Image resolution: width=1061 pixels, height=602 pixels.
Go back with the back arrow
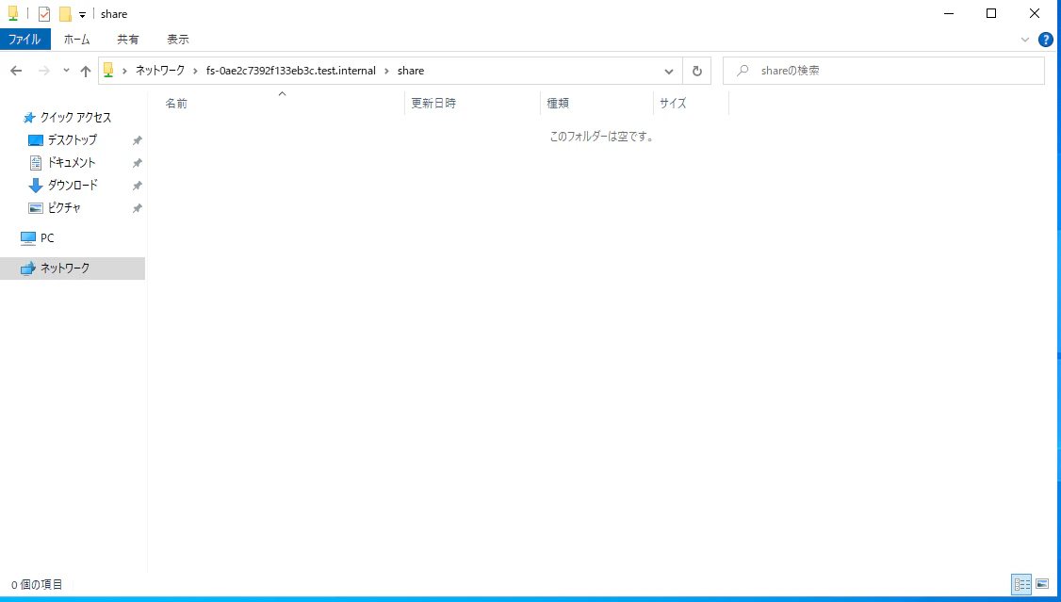(16, 71)
